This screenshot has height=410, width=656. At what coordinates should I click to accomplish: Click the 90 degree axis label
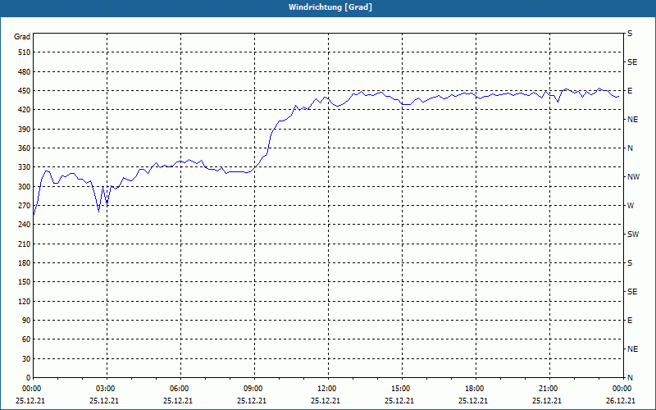tap(26, 321)
